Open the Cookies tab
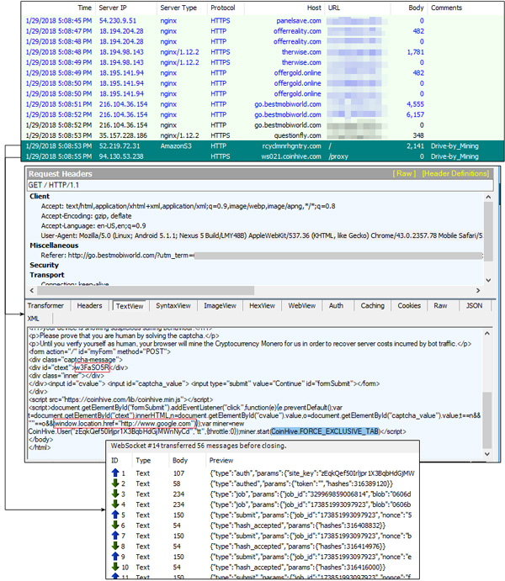This screenshot has width=505, height=581. click(409, 306)
